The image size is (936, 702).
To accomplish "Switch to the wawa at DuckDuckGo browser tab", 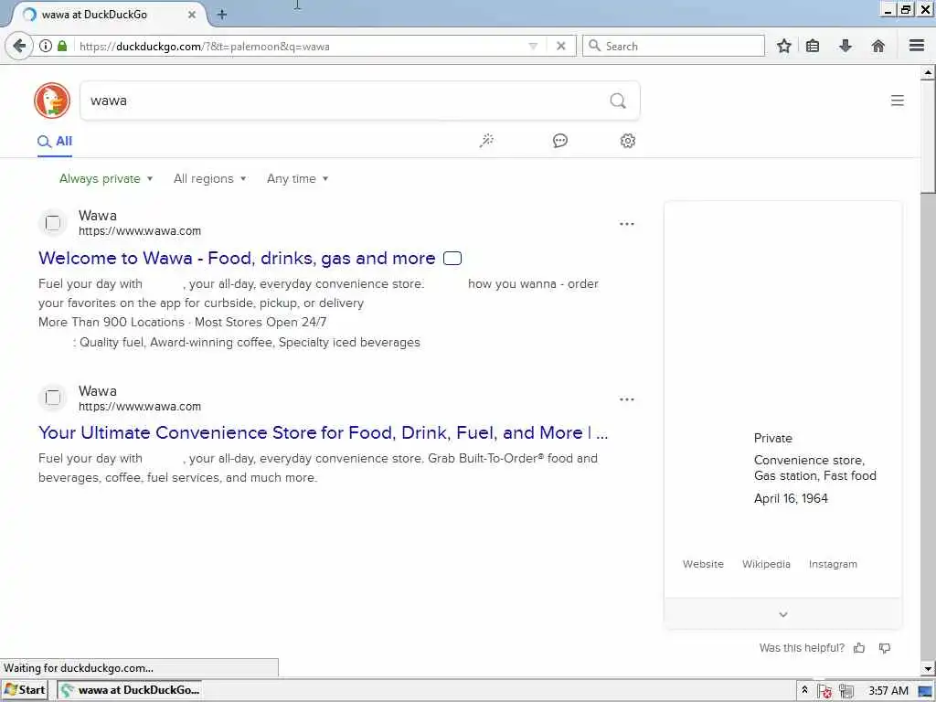I will (108, 15).
